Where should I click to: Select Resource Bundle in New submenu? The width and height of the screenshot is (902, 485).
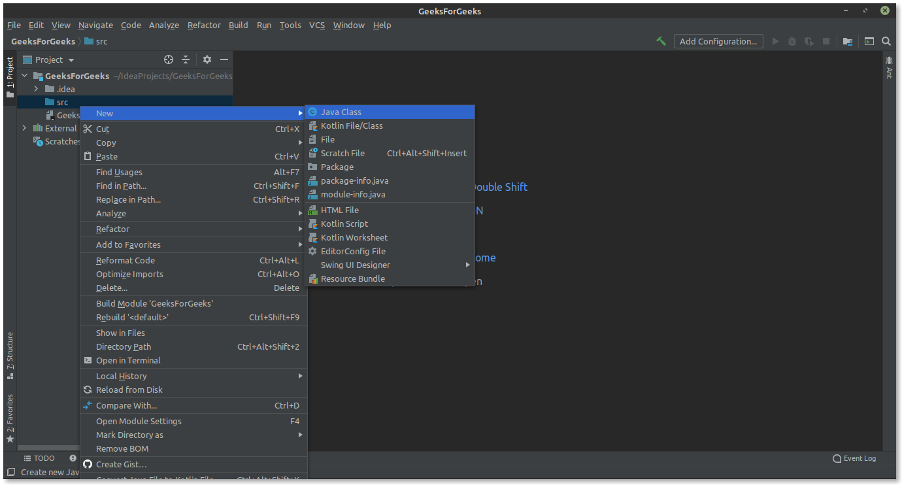pyautogui.click(x=390, y=278)
